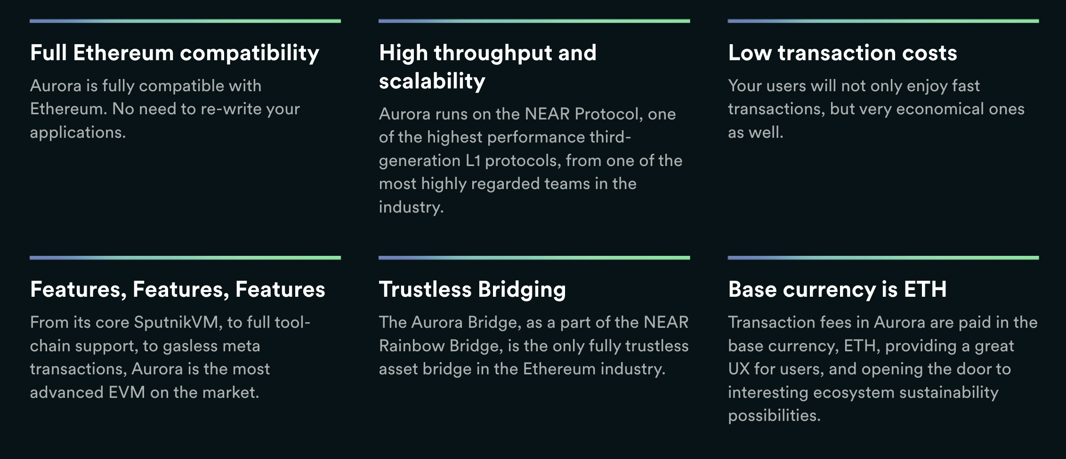Click gradient line above Base currency heading
Viewport: 1066px width, 459px height.
(x=883, y=258)
